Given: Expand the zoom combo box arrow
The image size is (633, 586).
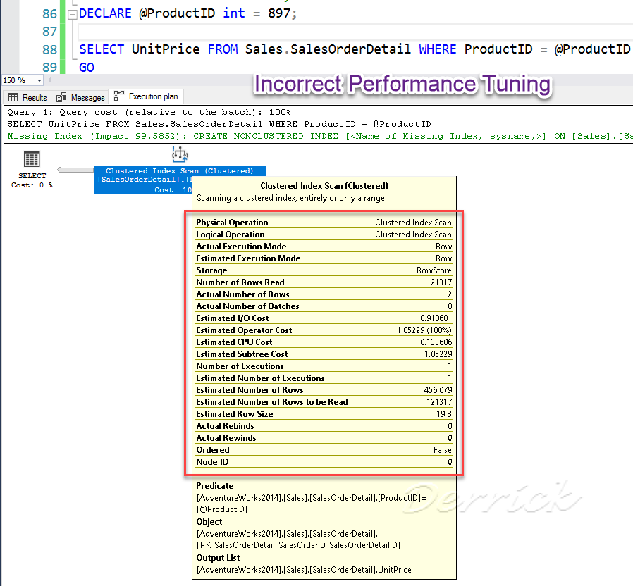Looking at the screenshot, I should [39, 80].
